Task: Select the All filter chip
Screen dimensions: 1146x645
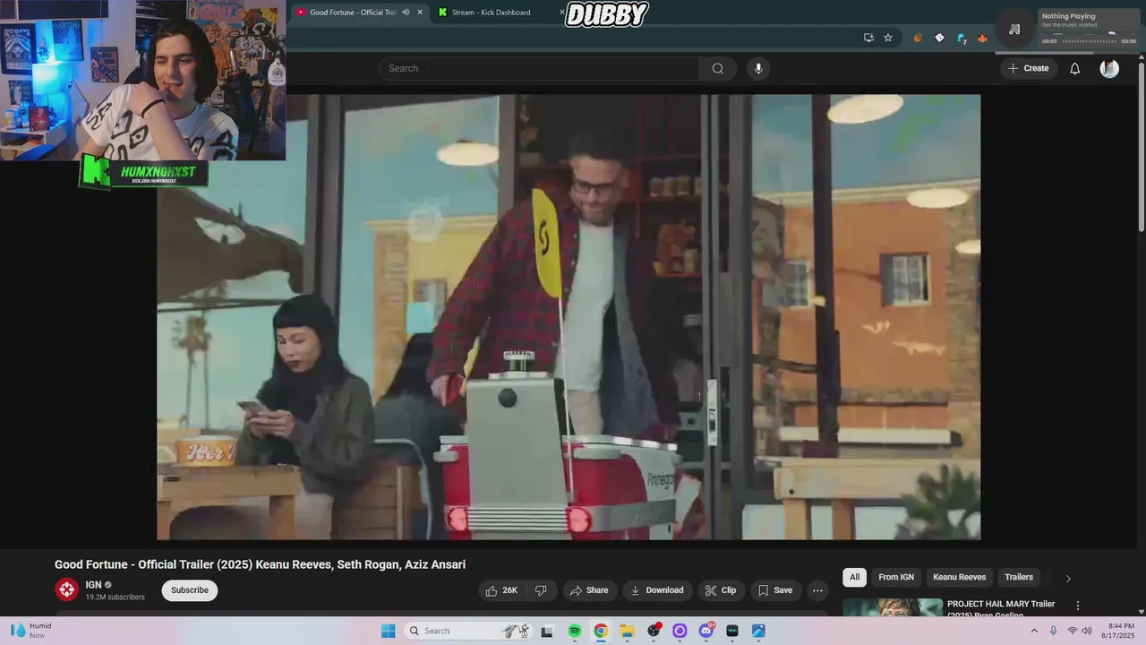Action: [x=854, y=577]
